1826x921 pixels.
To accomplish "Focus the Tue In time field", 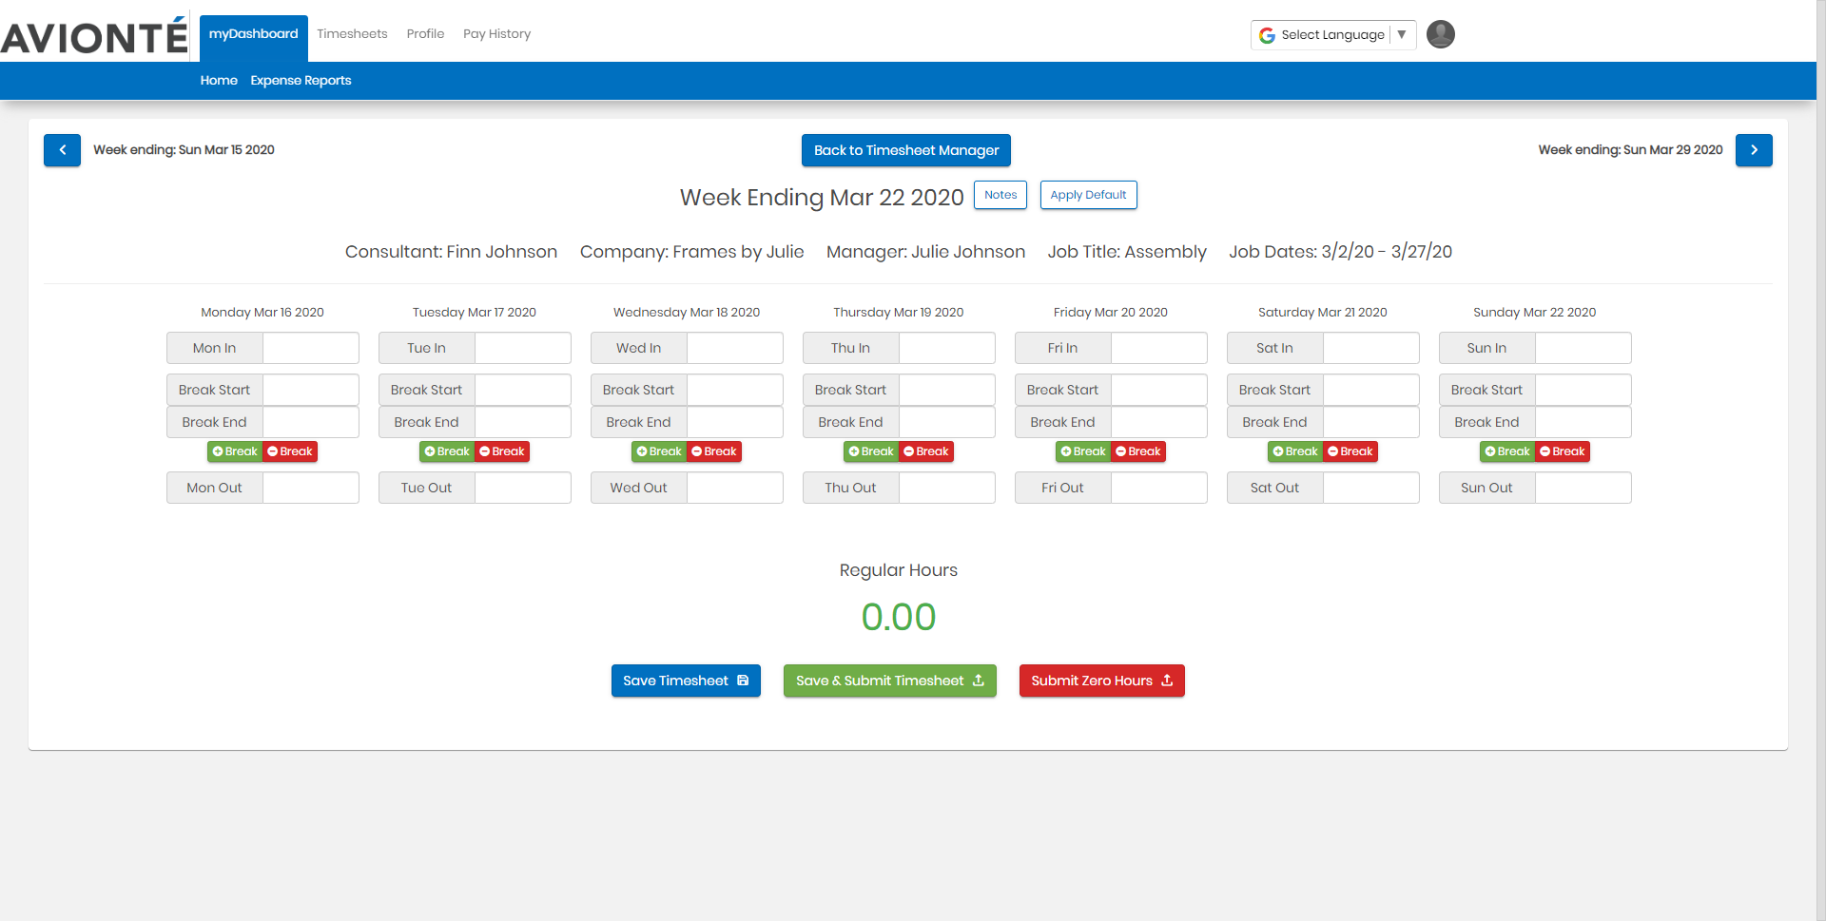I will click(523, 348).
